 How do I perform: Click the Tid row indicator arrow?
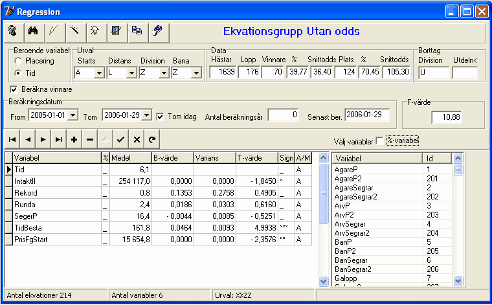(x=9, y=170)
